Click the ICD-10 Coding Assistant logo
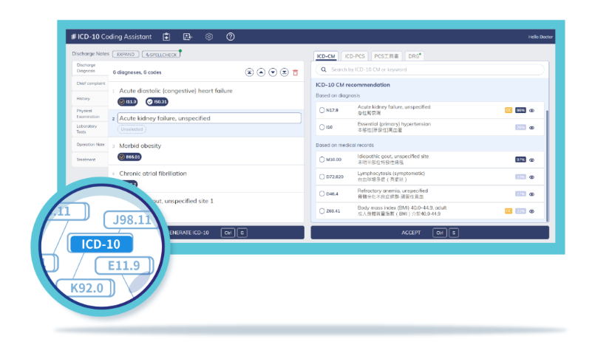Viewport: 612px width, 356px height. (x=111, y=37)
